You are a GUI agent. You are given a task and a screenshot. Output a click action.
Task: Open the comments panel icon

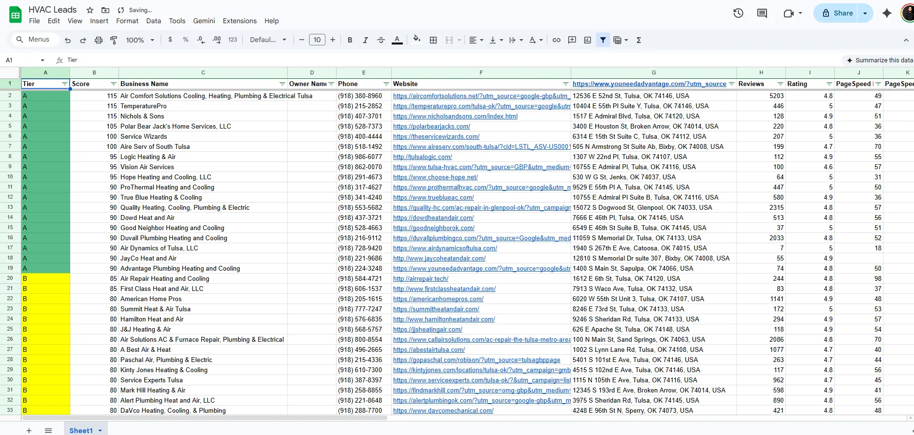[x=762, y=14]
